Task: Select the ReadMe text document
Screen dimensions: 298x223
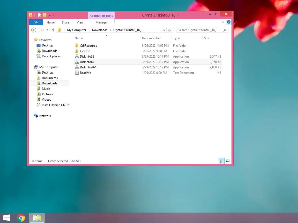Action: click(x=85, y=73)
